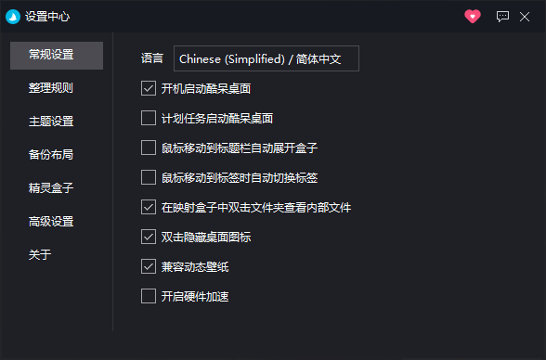Open the feedback chat bubble icon
546x360 pixels.
(502, 17)
